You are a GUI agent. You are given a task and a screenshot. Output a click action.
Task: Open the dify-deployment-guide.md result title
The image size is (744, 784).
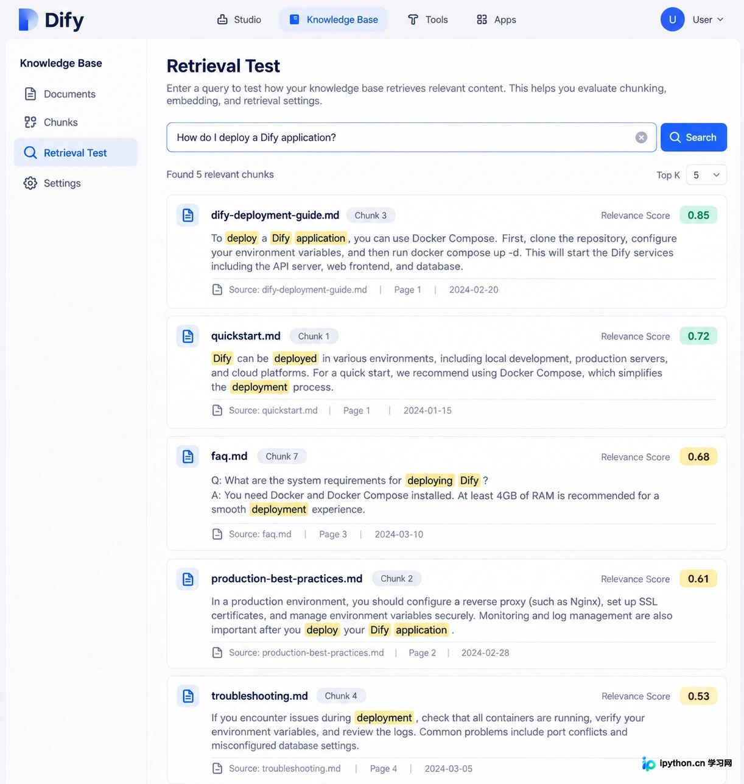coord(275,215)
